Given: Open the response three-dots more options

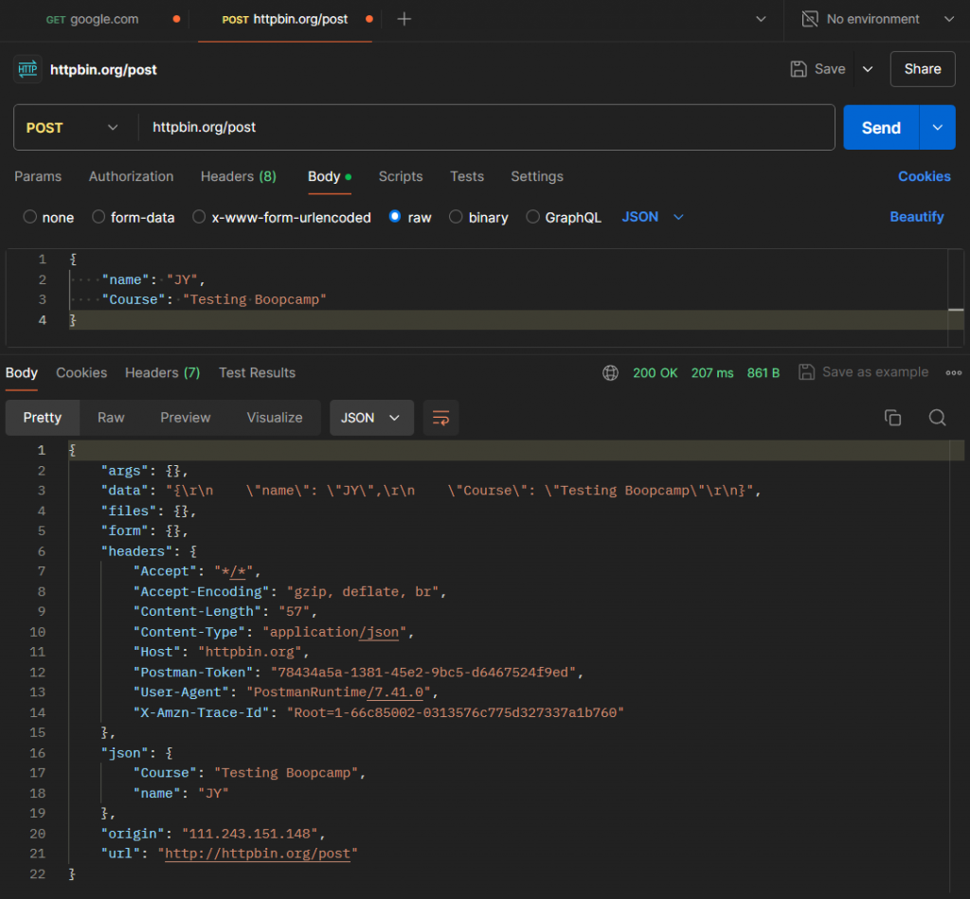Looking at the screenshot, I should [953, 373].
